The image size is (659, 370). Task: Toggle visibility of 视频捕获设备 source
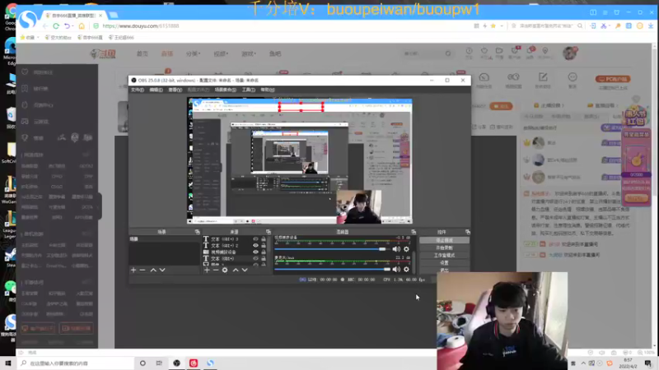point(255,252)
